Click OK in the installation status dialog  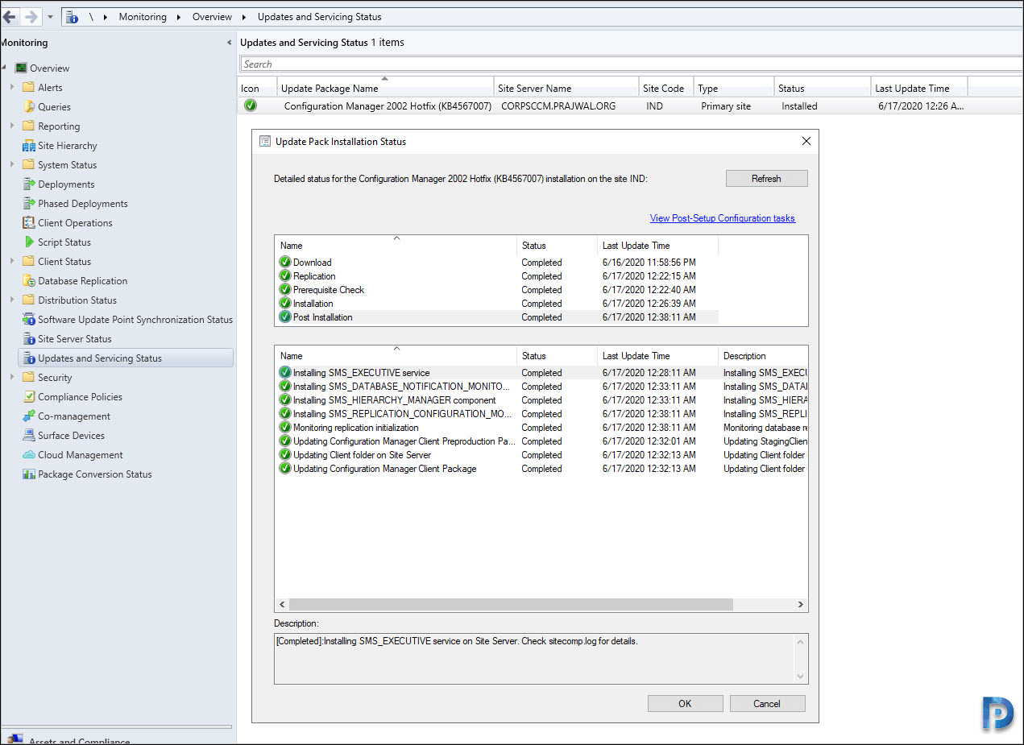coord(685,704)
